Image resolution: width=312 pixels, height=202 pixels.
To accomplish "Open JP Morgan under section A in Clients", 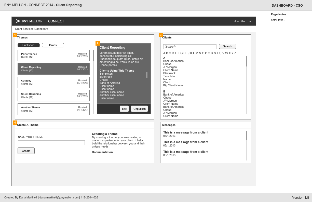I will (170, 67).
